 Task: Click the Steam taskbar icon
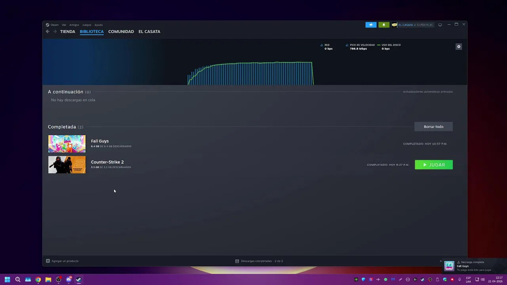[x=79, y=279]
